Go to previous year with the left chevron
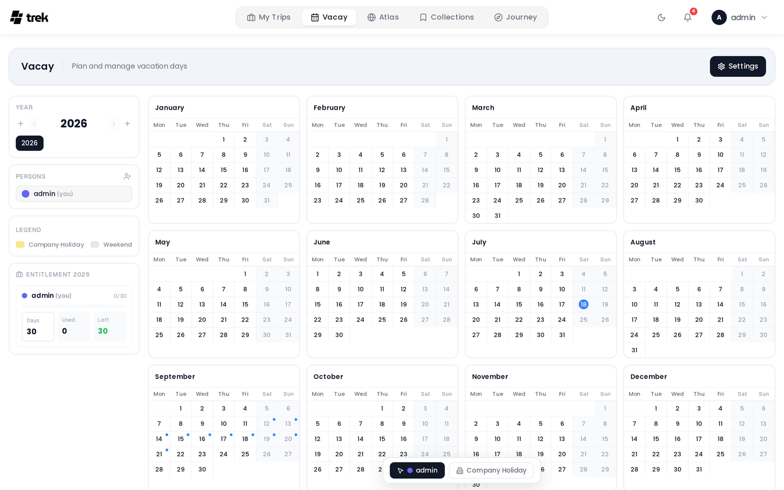Screen dimensions: 784x490 click(35, 123)
